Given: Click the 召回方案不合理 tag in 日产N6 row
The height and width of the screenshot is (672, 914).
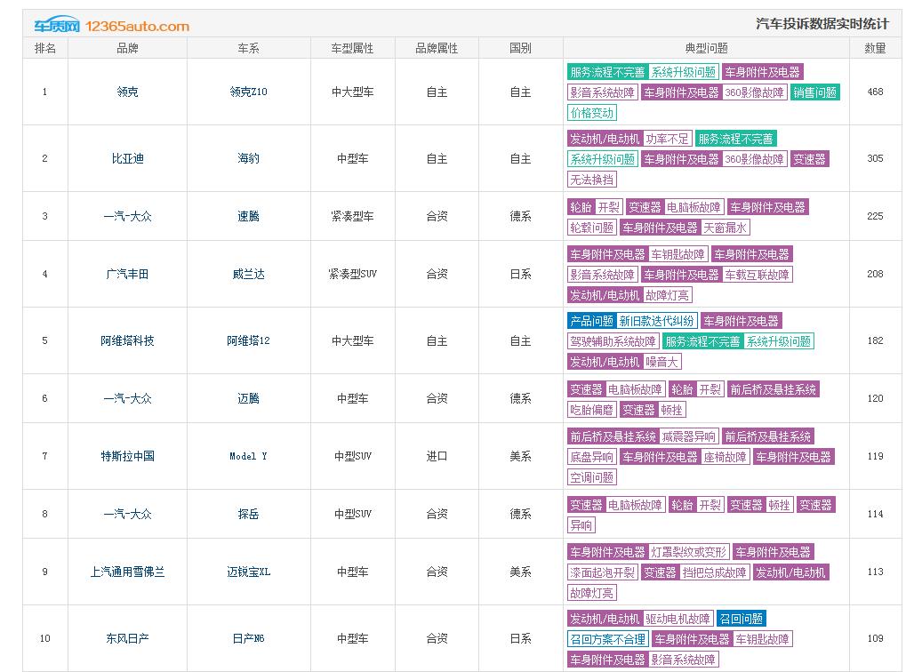Looking at the screenshot, I should (x=607, y=639).
